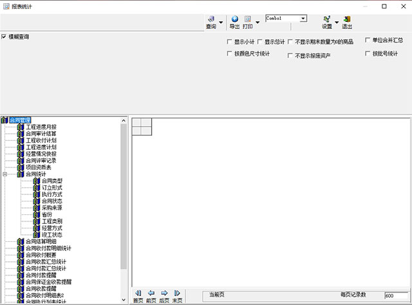
Task: Click the 退出 exit icon
Action: tap(347, 23)
